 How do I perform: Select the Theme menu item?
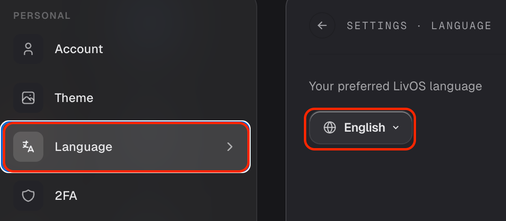(x=125, y=98)
